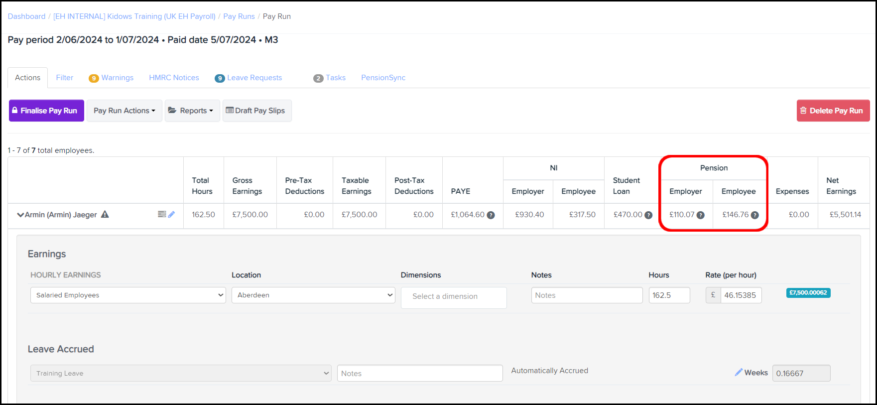Image resolution: width=877 pixels, height=405 pixels.
Task: Click help icon next to Employee pension £146.76
Action: click(x=754, y=215)
